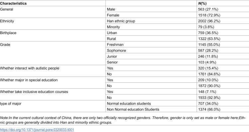Open the doi.org journal.pone.0320033.t001 link
The image size is (249, 132).
(x=37, y=130)
